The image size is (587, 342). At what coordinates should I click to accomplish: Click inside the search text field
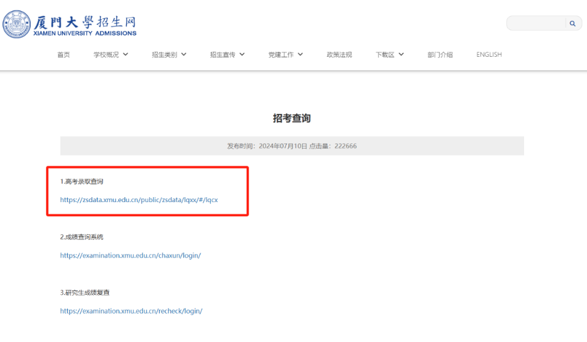click(536, 23)
